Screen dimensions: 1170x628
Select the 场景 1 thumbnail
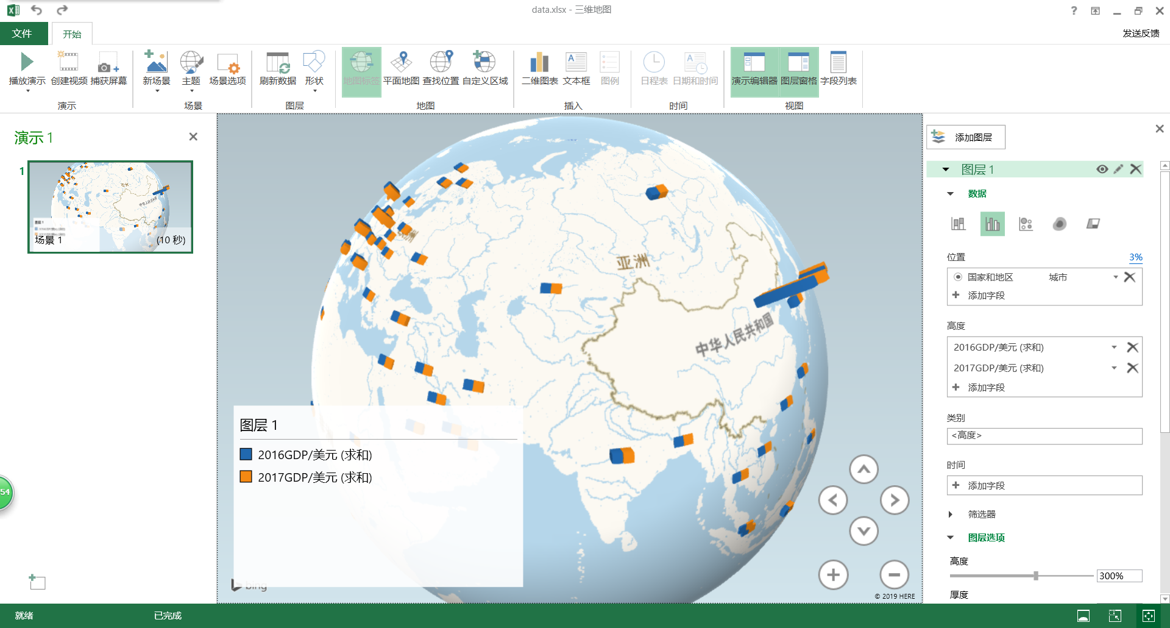point(110,207)
